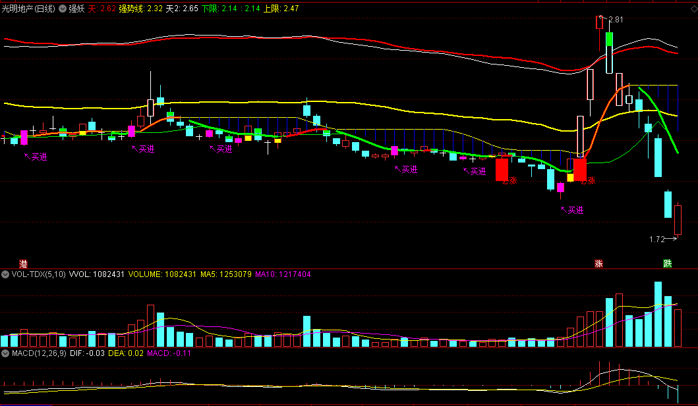Image resolution: width=698 pixels, height=406 pixels.
Task: Click the DEA: 0.02 value
Action: tap(126, 353)
